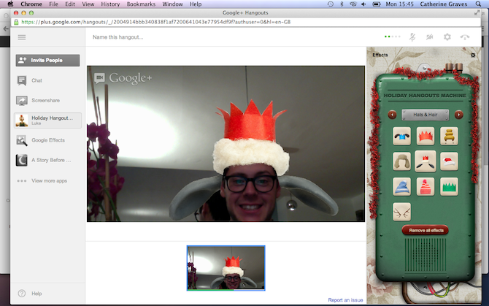
Task: Enter full screen with window arrows
Action: tap(477, 13)
